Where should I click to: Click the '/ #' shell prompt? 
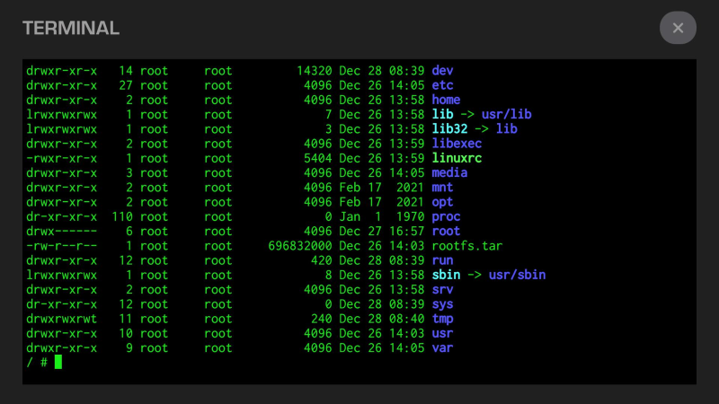[x=37, y=363]
